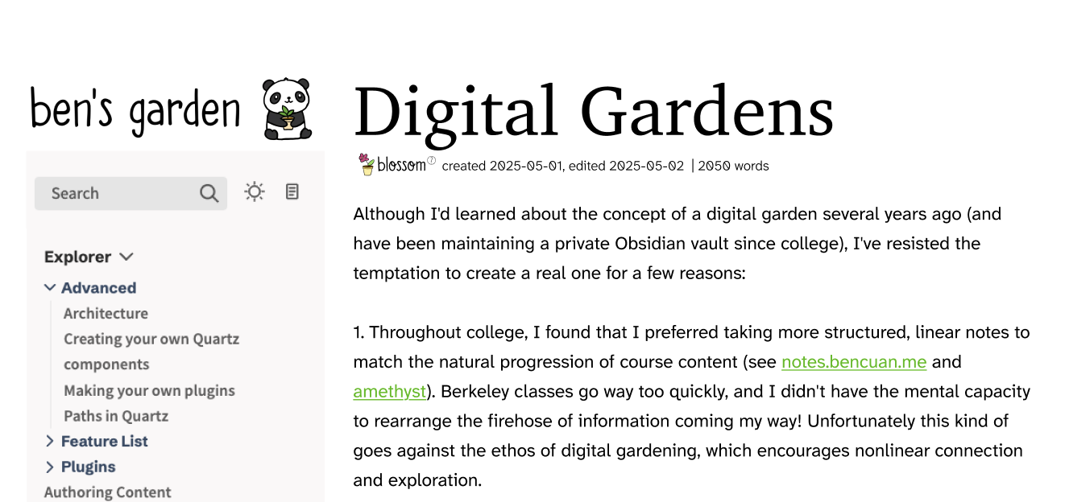The image size is (1065, 502).
Task: Toggle reader mode document icon
Action: point(292,191)
